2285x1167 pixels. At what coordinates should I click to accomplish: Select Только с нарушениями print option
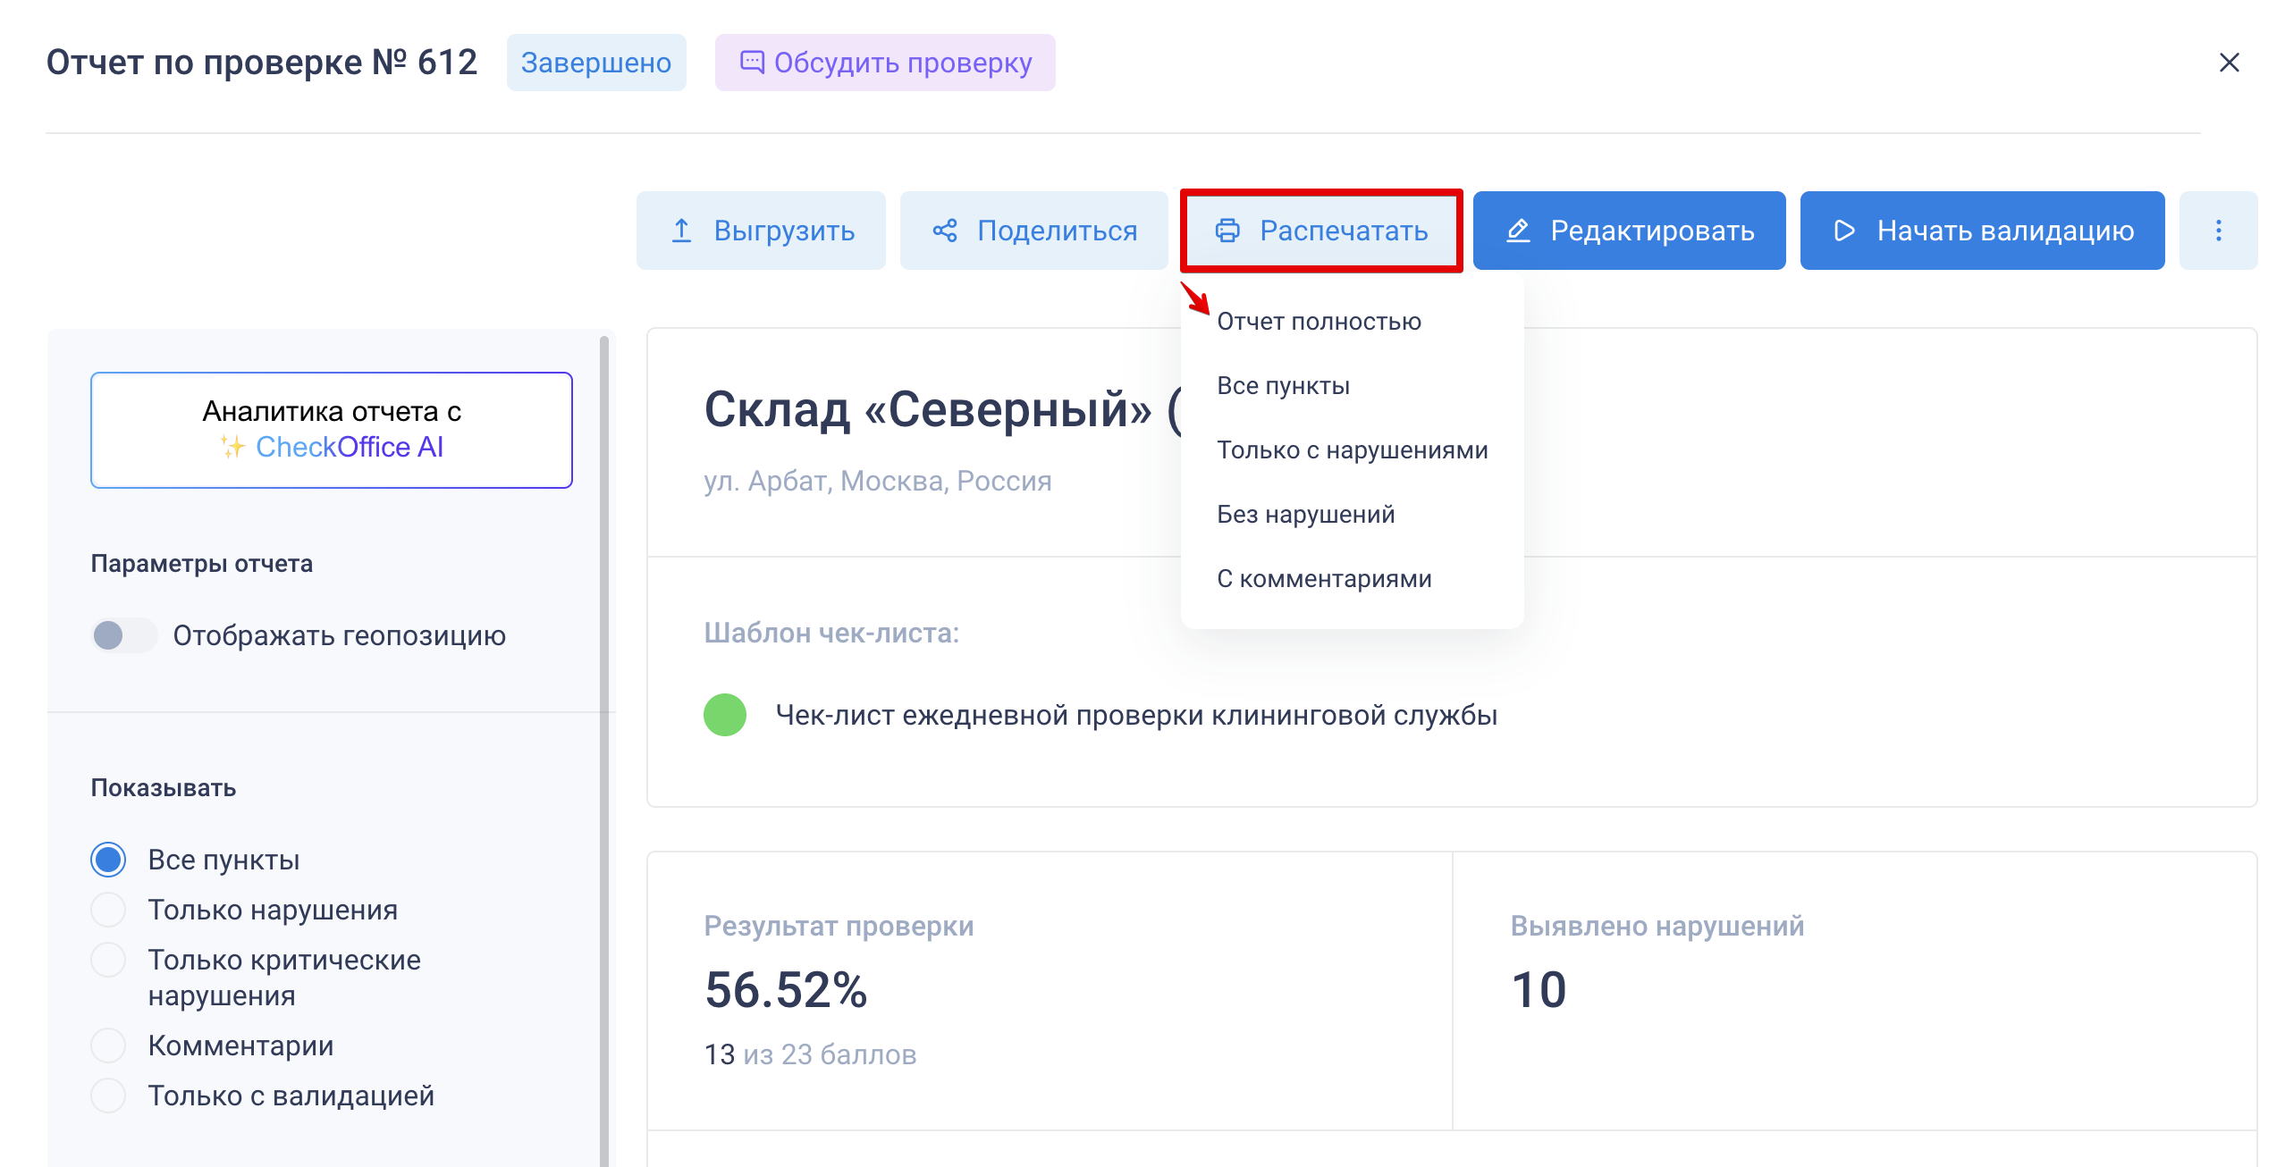(1352, 450)
